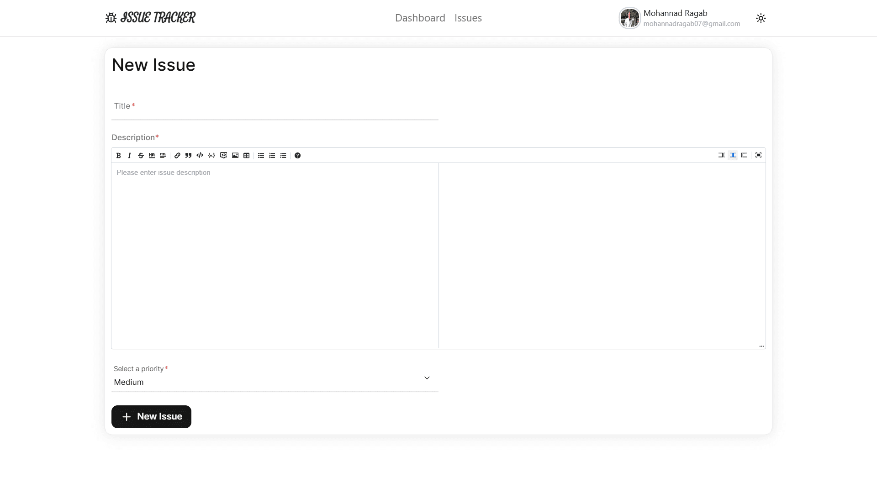Insert an image via the picture icon

click(235, 156)
